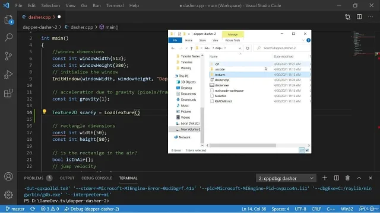Switch to details view in File Explorer
Image resolution: width=380 pixels, height=213 pixels.
[302, 150]
